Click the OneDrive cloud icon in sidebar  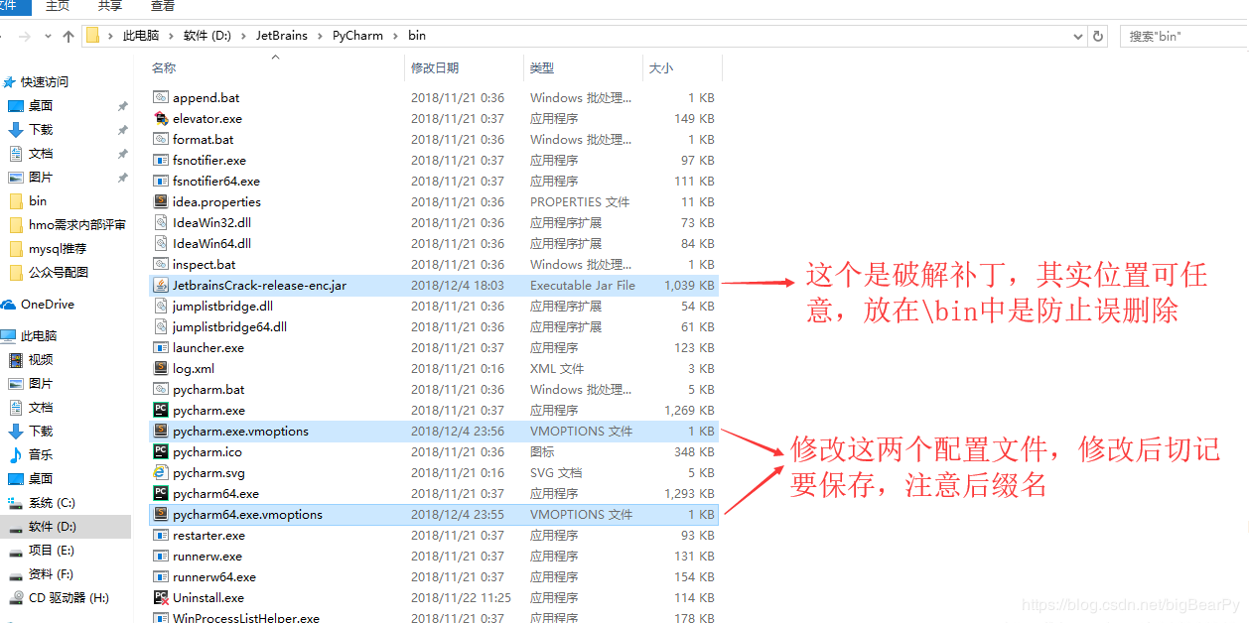click(9, 305)
